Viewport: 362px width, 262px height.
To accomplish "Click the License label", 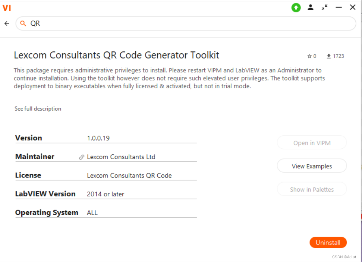I will pyautogui.click(x=28, y=176).
